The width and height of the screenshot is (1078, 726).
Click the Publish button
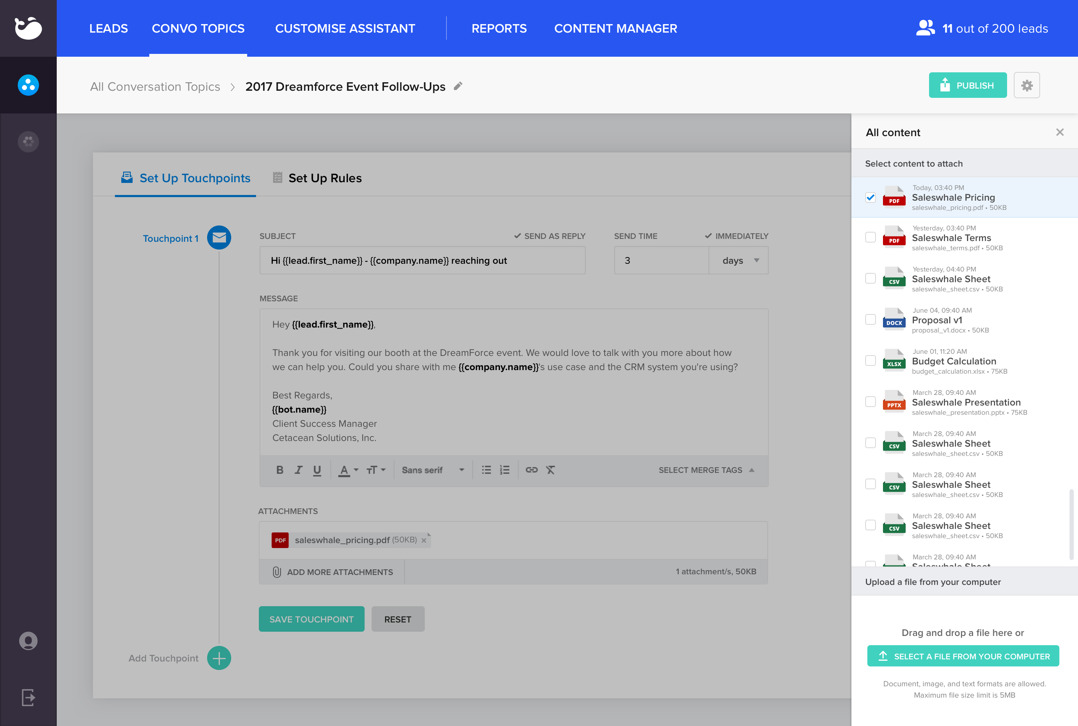coord(967,85)
